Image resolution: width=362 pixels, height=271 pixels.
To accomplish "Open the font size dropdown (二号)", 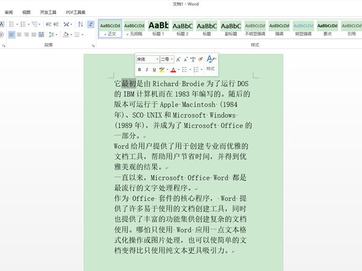I will [167, 60].
